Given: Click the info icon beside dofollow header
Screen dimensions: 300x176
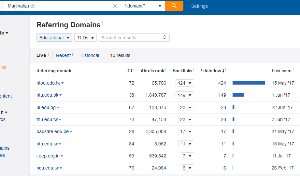Looking at the screenshot, I should click(226, 70).
